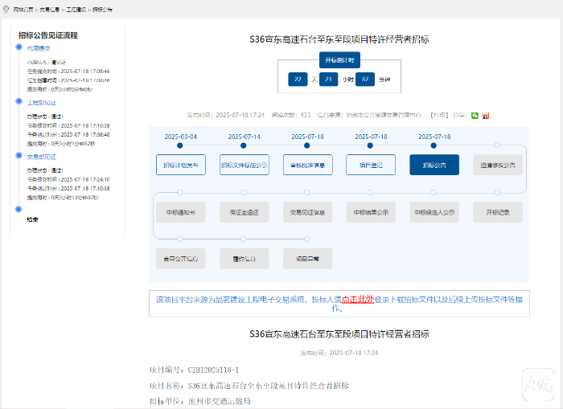The width and height of the screenshot is (563, 409).
Task: Click the 打印 print link
Action: point(438,115)
